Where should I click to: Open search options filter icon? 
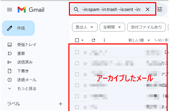click(160, 9)
